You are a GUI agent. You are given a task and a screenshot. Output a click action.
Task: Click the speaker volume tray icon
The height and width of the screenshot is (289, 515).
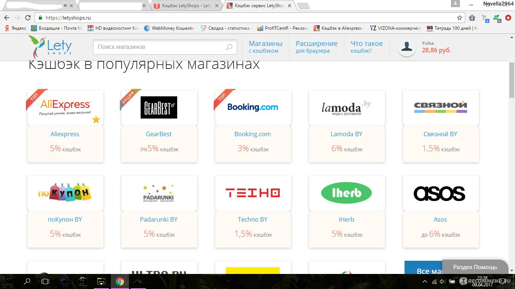442,281
